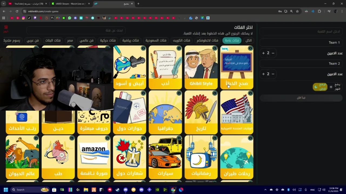Click the category search box ابحث عن فئة
This screenshot has height=194, width=346.
pyautogui.click(x=76, y=30)
